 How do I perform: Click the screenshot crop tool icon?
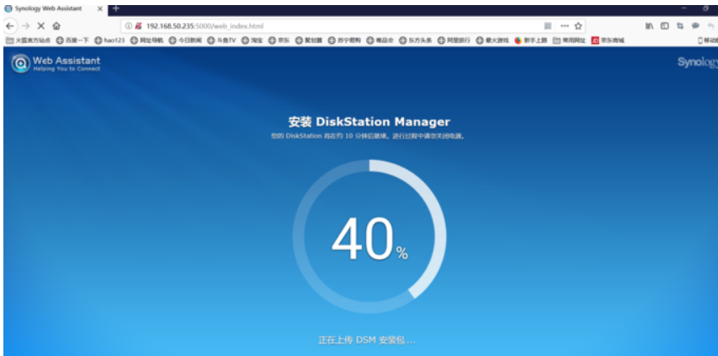point(680,26)
